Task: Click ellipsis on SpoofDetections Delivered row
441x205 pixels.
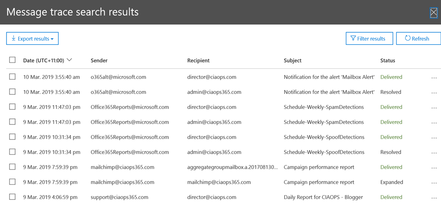Action: pos(434,138)
